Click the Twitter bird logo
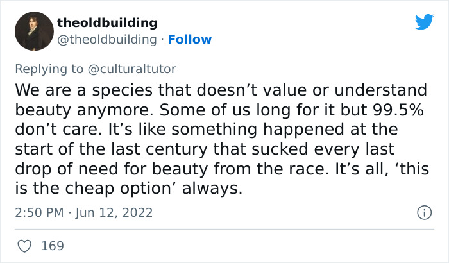The height and width of the screenshot is (263, 449). (424, 22)
